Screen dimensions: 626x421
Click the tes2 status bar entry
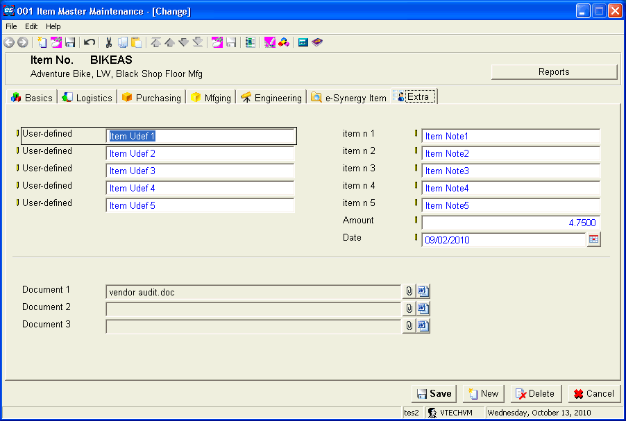tap(412, 413)
